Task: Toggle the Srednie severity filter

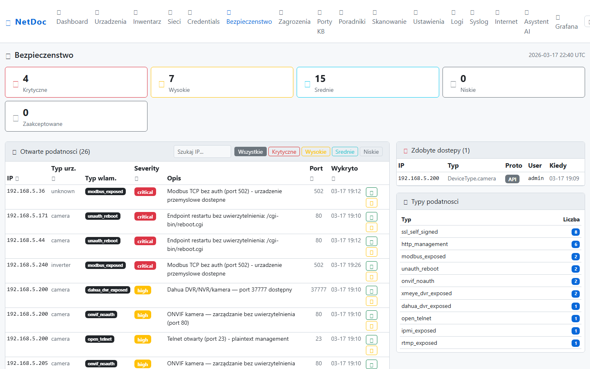Action: (x=345, y=152)
